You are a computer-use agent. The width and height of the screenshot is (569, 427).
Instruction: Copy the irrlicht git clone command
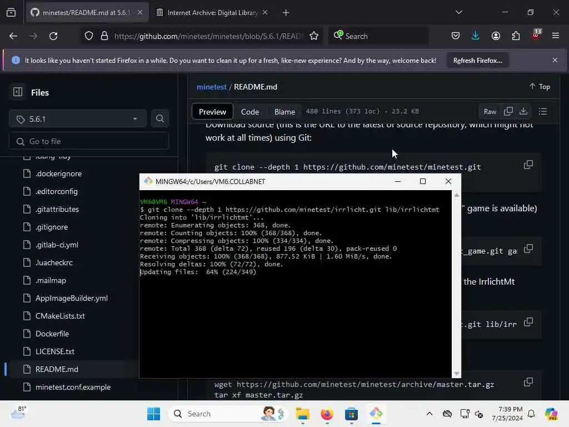[x=528, y=322]
